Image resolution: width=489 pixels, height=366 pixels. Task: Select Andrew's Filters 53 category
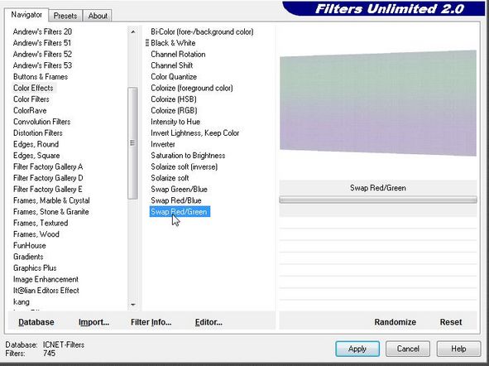tap(42, 65)
